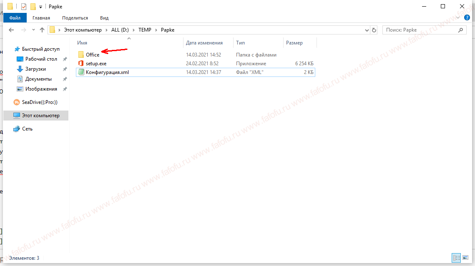
Task: Click Элементов: 3 status bar text
Action: 24,258
